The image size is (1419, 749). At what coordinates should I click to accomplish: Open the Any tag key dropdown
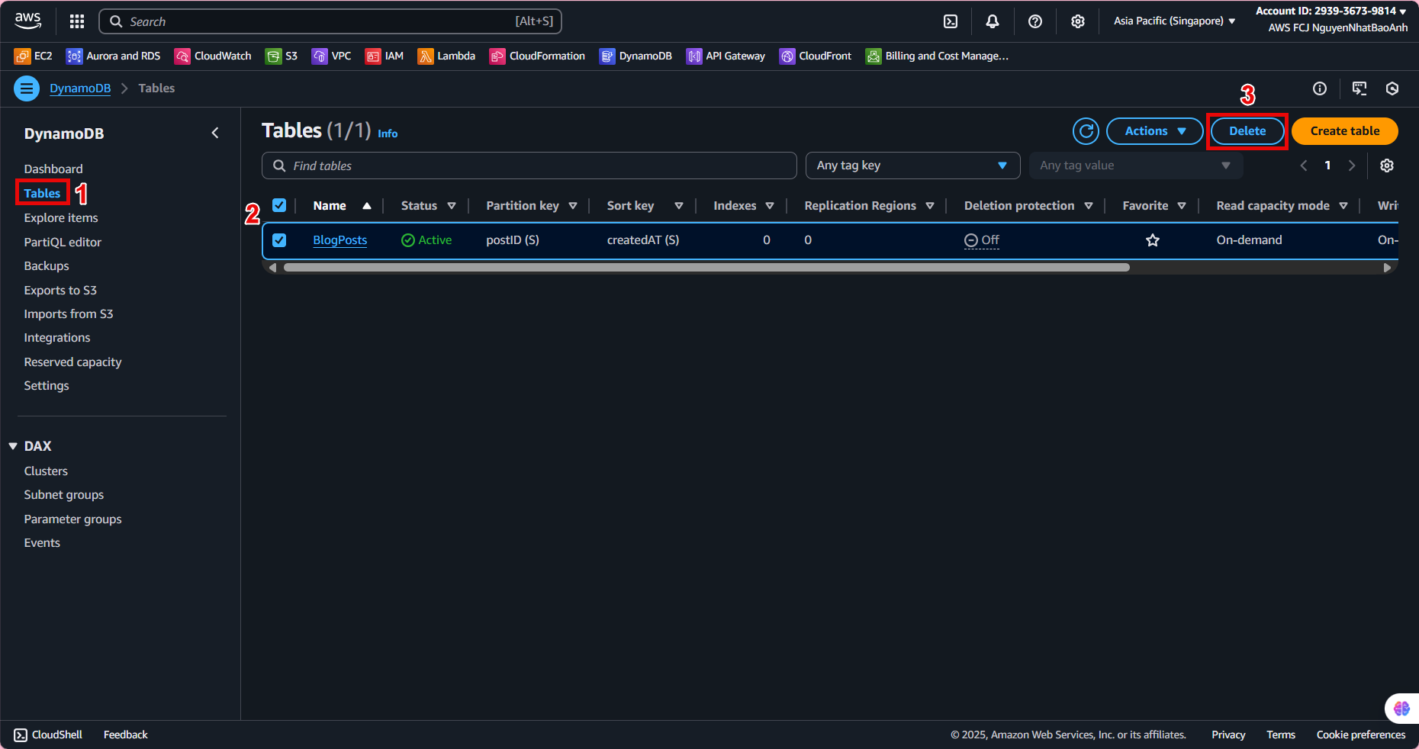(x=912, y=166)
